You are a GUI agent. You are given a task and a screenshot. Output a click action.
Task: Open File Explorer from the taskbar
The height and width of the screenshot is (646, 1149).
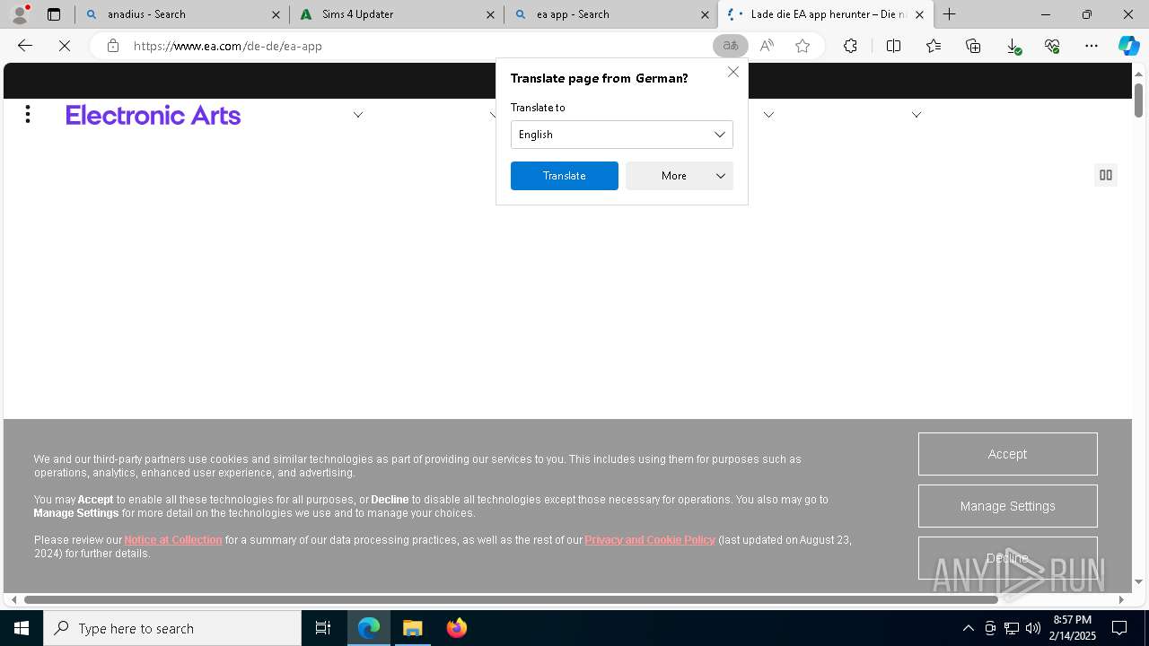[413, 628]
